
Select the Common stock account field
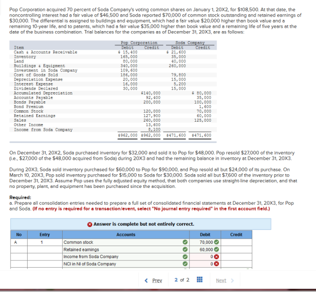[125, 242]
